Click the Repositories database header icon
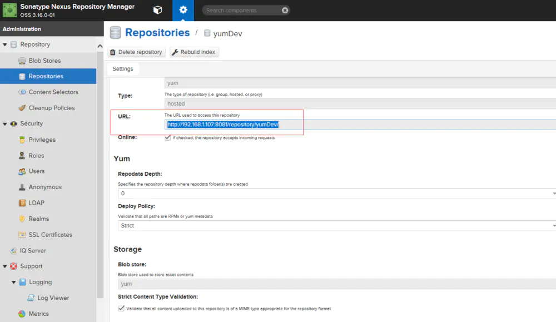 115,33
